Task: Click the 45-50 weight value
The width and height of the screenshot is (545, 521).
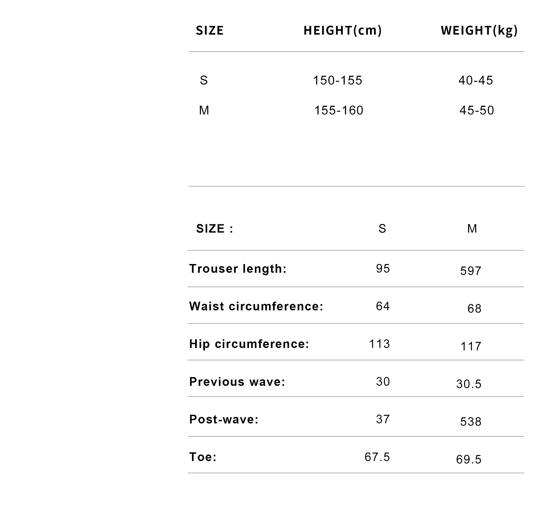Action: point(477,111)
